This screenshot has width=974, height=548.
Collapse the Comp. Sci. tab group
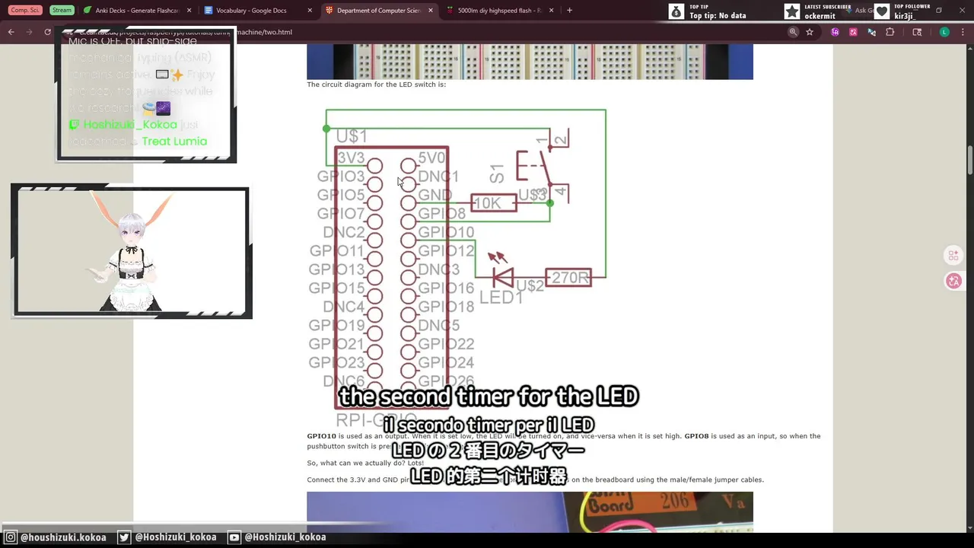click(25, 10)
